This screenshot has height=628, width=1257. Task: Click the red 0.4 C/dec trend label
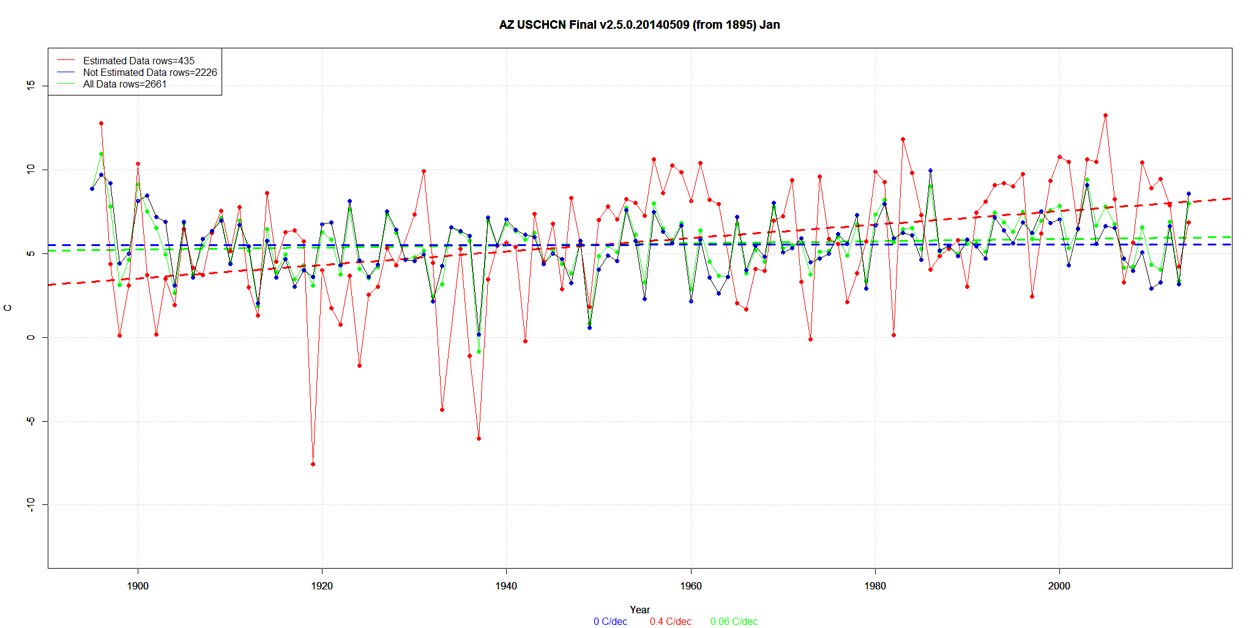point(670,621)
